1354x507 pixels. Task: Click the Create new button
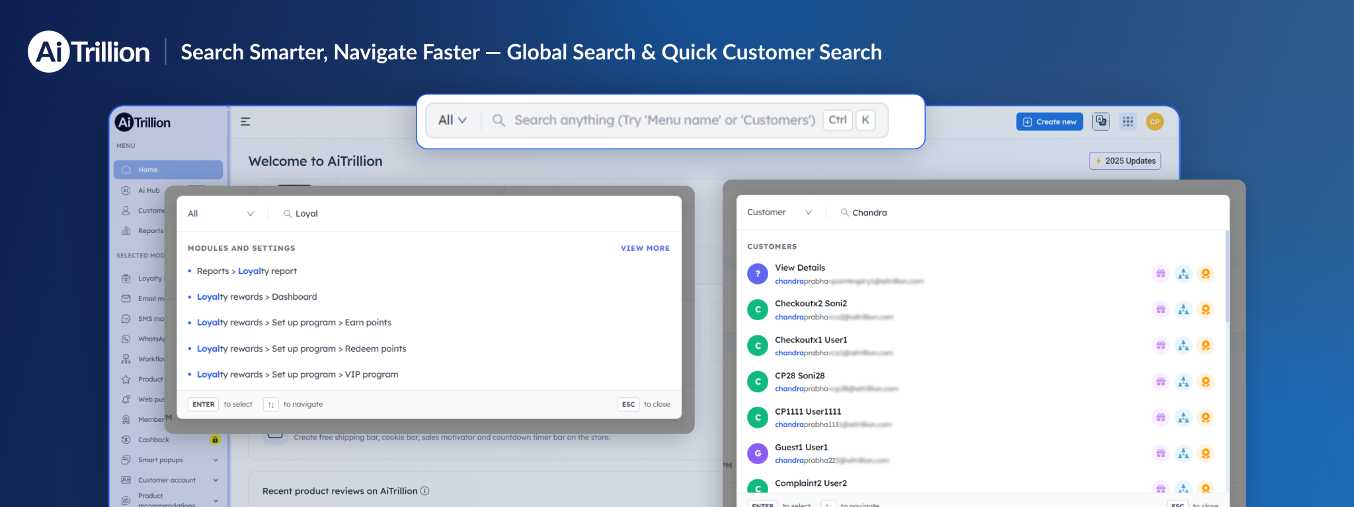pos(1049,121)
